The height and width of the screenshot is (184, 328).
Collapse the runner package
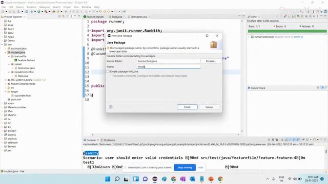point(9,64)
